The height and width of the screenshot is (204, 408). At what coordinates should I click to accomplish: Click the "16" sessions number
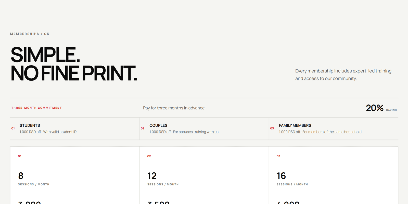pyautogui.click(x=281, y=176)
